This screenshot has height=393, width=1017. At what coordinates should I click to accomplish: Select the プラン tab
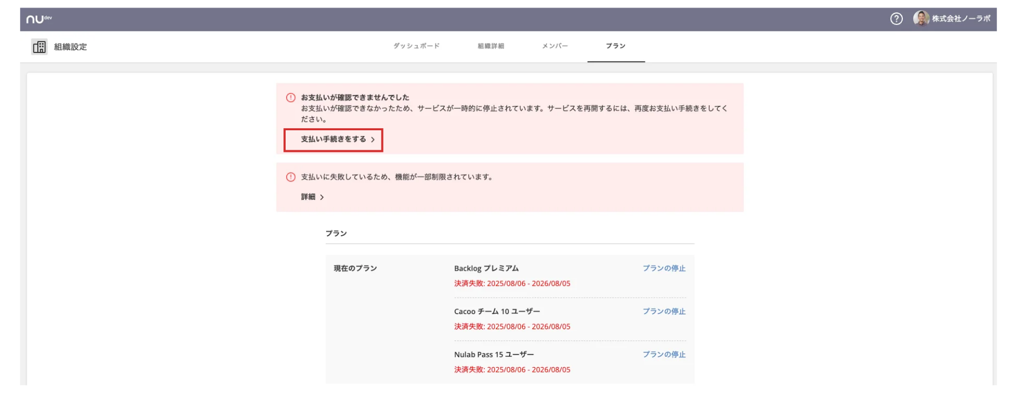pyautogui.click(x=616, y=46)
